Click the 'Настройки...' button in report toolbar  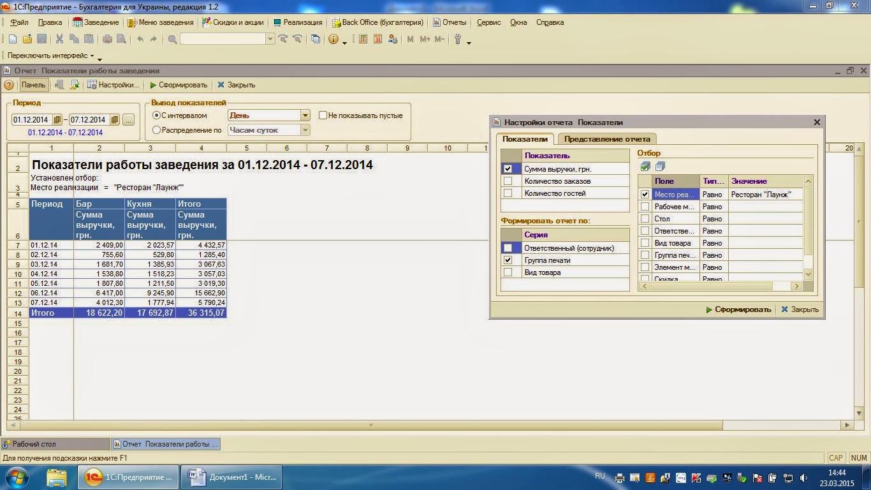(113, 85)
